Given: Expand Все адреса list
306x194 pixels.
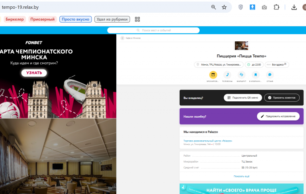Looking at the screenshot, I should click(x=277, y=65).
